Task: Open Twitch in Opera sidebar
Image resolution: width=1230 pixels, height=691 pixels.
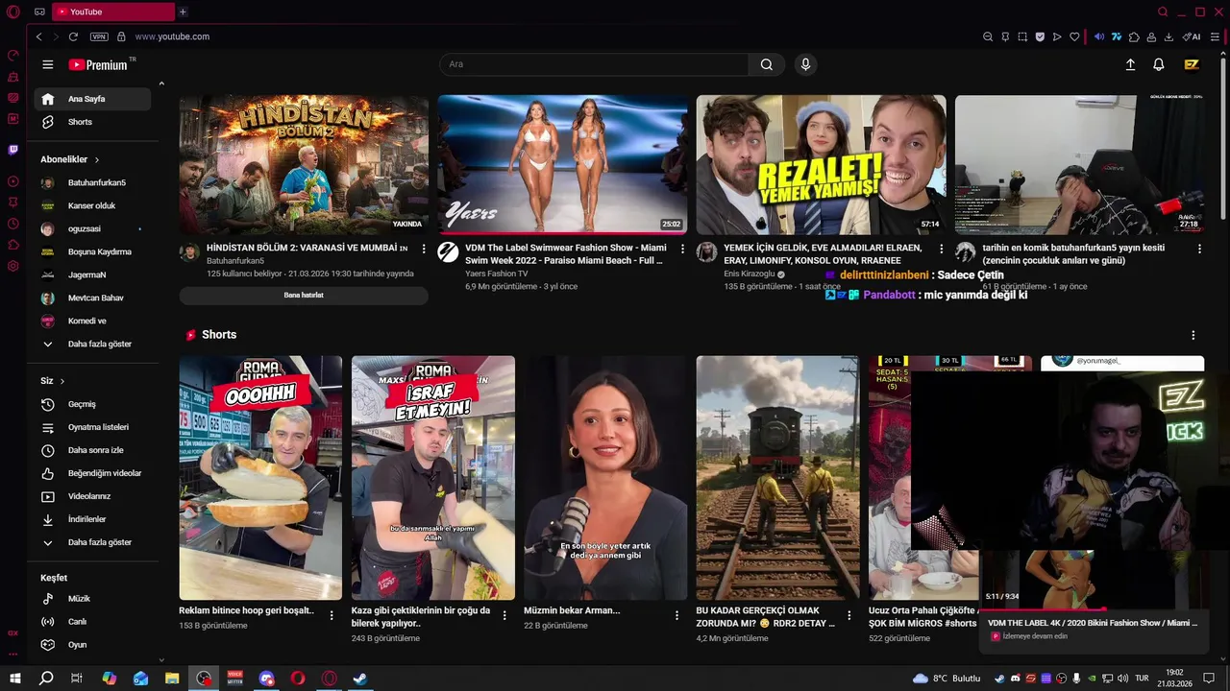Action: pyautogui.click(x=13, y=150)
